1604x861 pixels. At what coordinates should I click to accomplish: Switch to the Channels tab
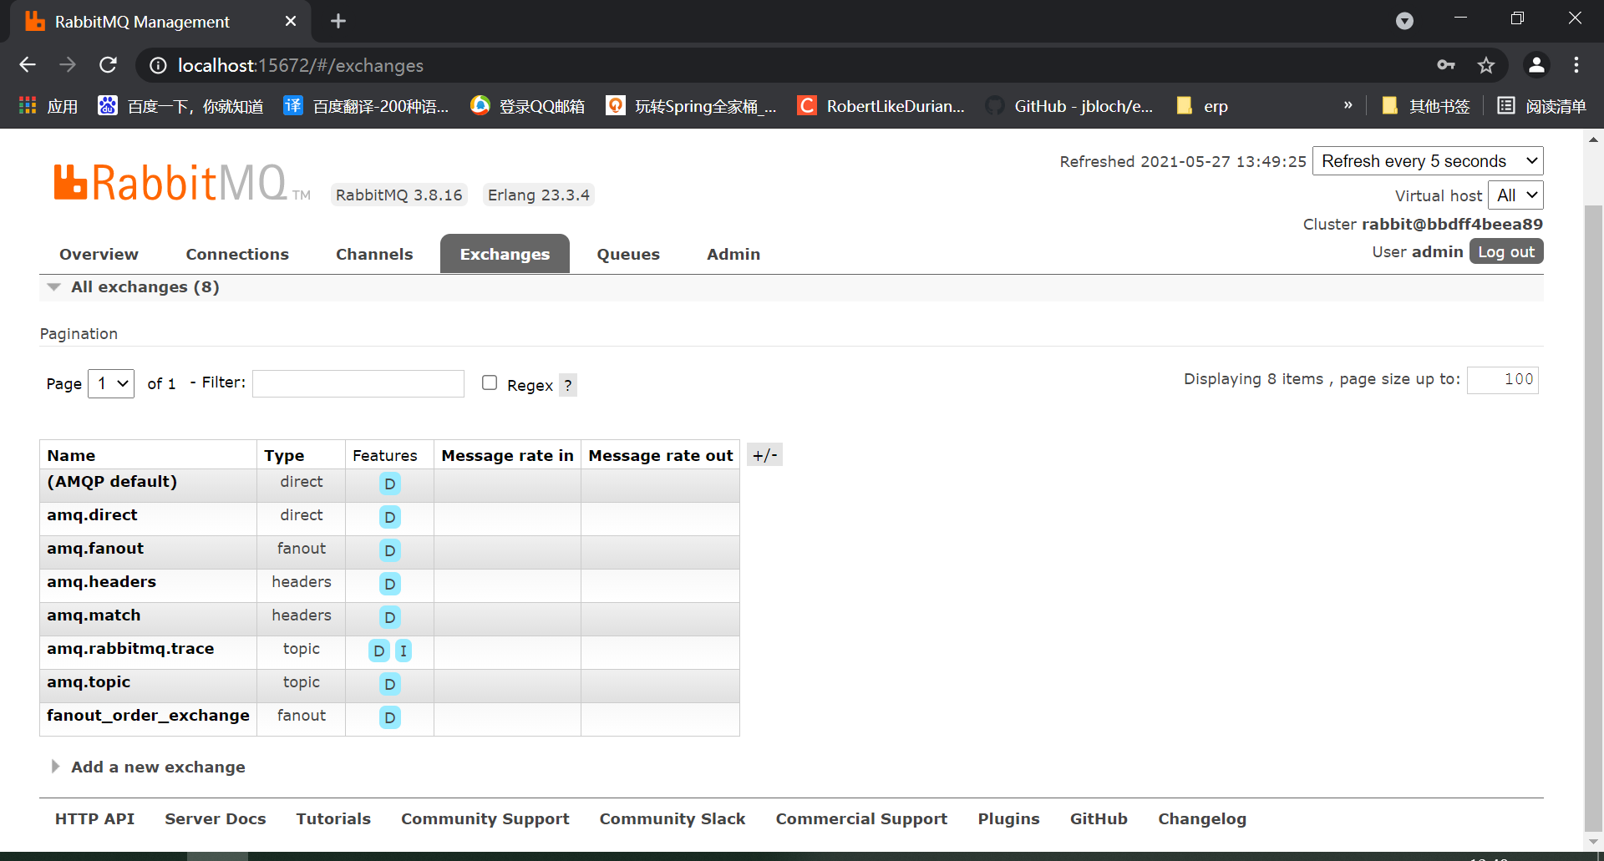click(374, 254)
